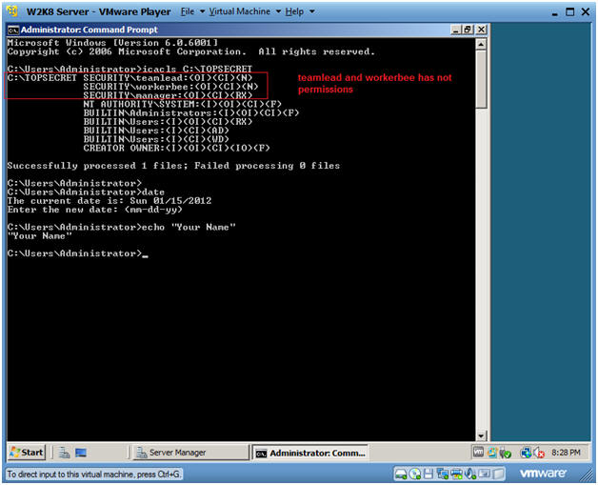The image size is (598, 485).
Task: Click 'icacls C:\TOPSECRET' command text
Action: [x=197, y=69]
